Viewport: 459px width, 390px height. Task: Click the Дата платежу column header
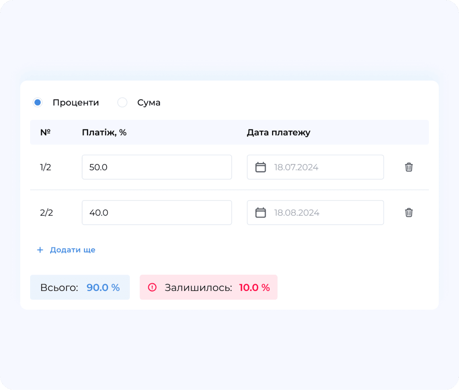[x=278, y=132]
